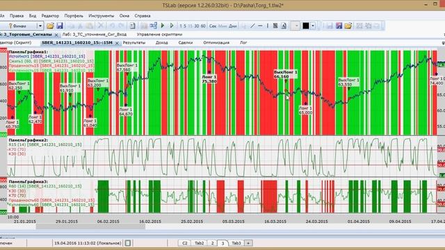The image size is (445, 250).
Task: Select the text annotation A tool
Action: click(x=284, y=26)
